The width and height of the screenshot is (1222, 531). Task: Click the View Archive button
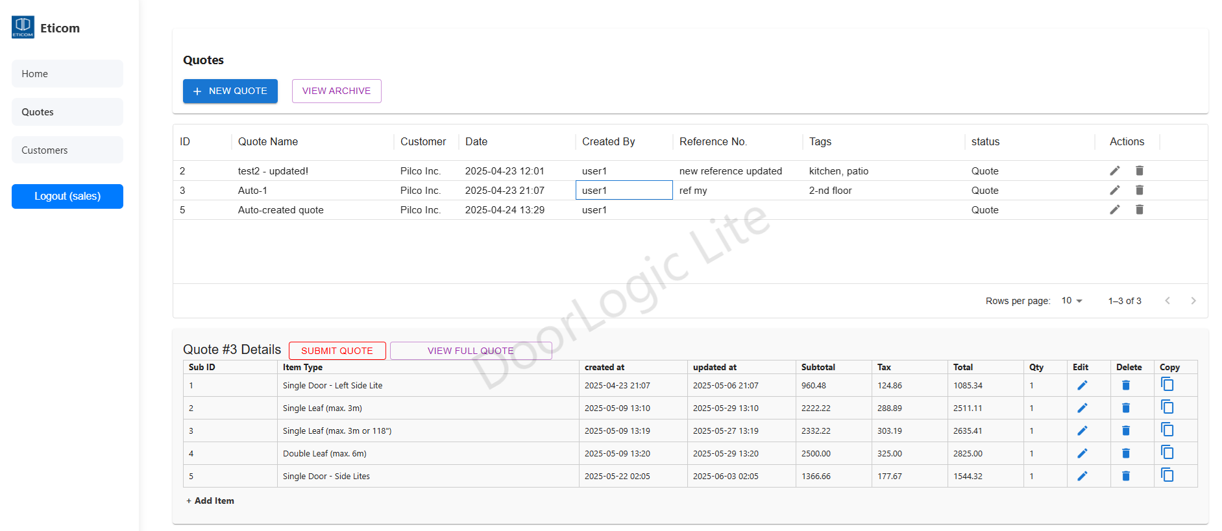(336, 91)
